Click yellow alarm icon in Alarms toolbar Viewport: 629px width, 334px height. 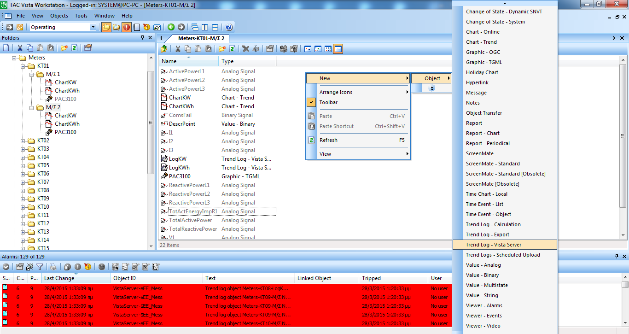coord(88,266)
